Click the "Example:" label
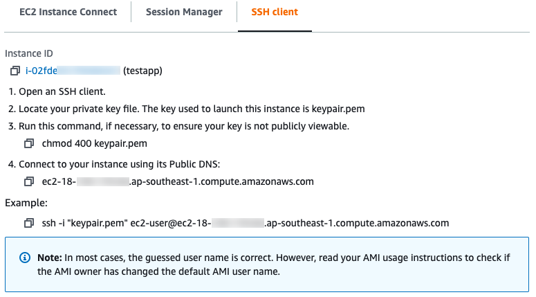 click(25, 203)
